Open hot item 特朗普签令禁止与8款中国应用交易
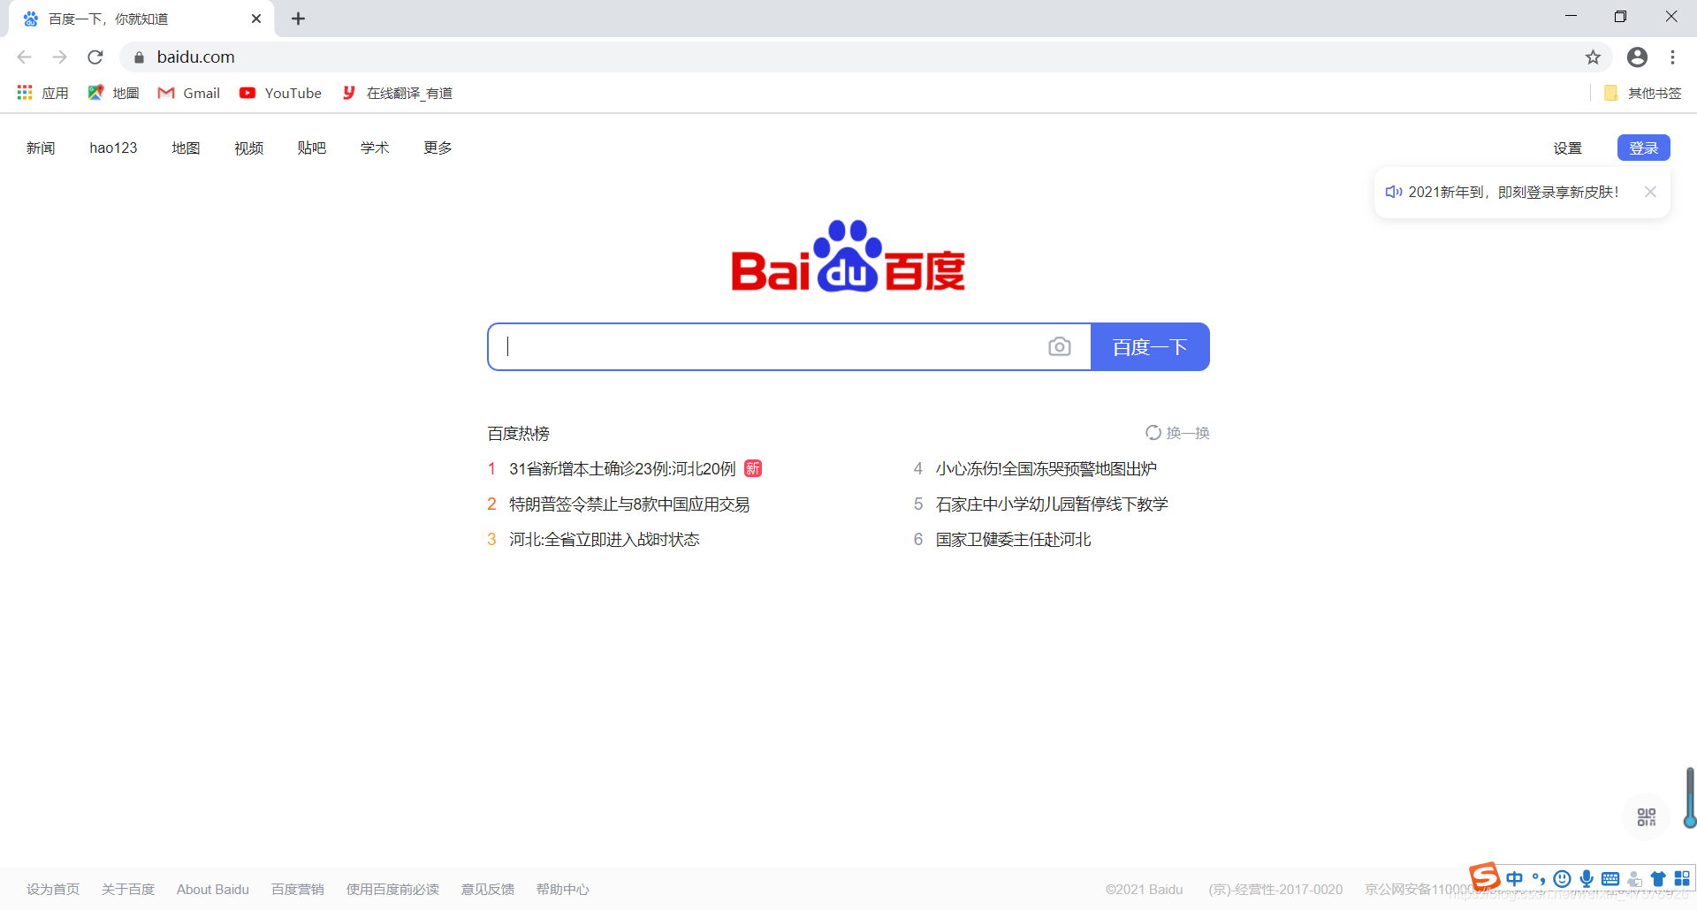This screenshot has height=910, width=1697. coord(629,504)
